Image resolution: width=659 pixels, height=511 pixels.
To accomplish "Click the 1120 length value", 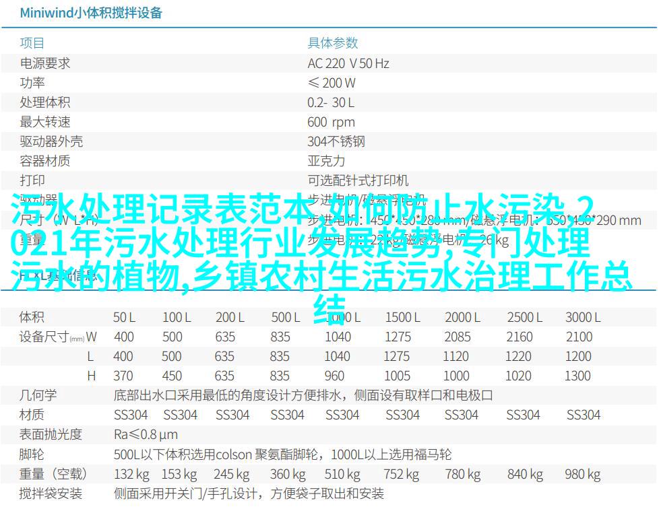I will (456, 356).
